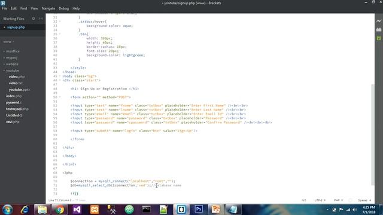Launch Internet Explorer from taskbar
This screenshot has width=383, height=215.
click(25, 210)
